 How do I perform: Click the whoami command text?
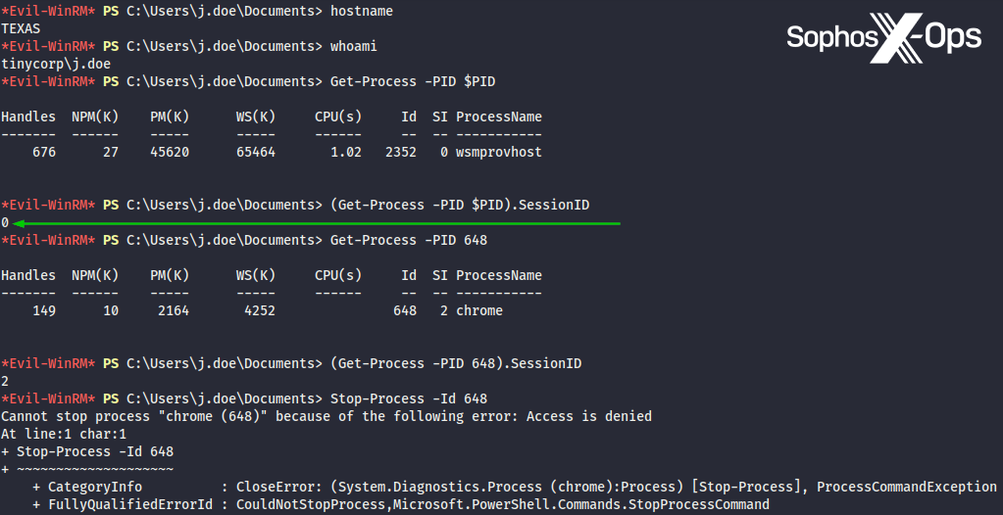click(354, 46)
